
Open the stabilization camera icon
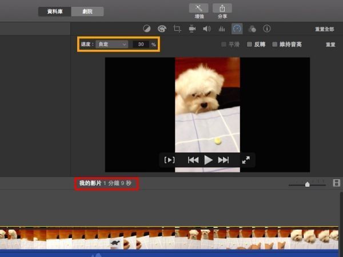(x=192, y=29)
